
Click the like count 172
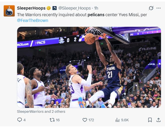(x=91, y=120)
